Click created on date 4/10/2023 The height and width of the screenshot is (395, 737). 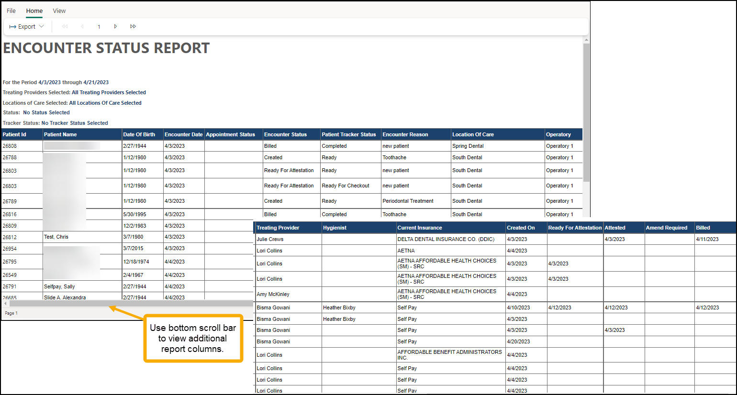[518, 307]
